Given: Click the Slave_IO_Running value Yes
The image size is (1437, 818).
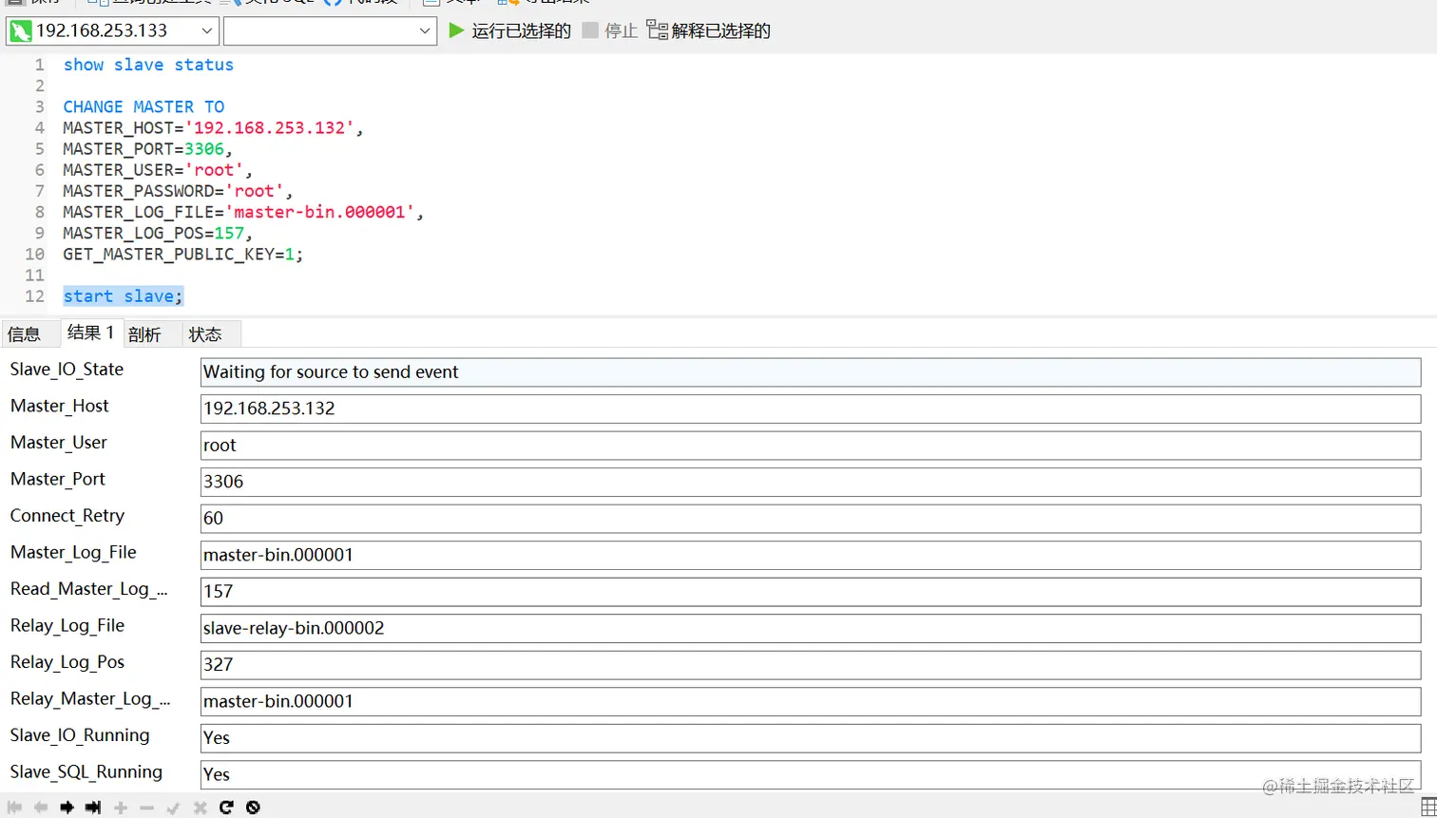Looking at the screenshot, I should point(811,738).
